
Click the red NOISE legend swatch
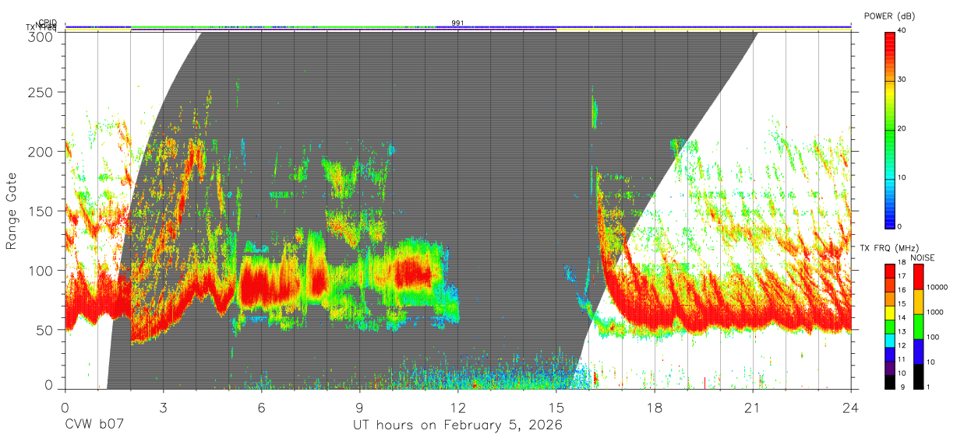pyautogui.click(x=917, y=277)
